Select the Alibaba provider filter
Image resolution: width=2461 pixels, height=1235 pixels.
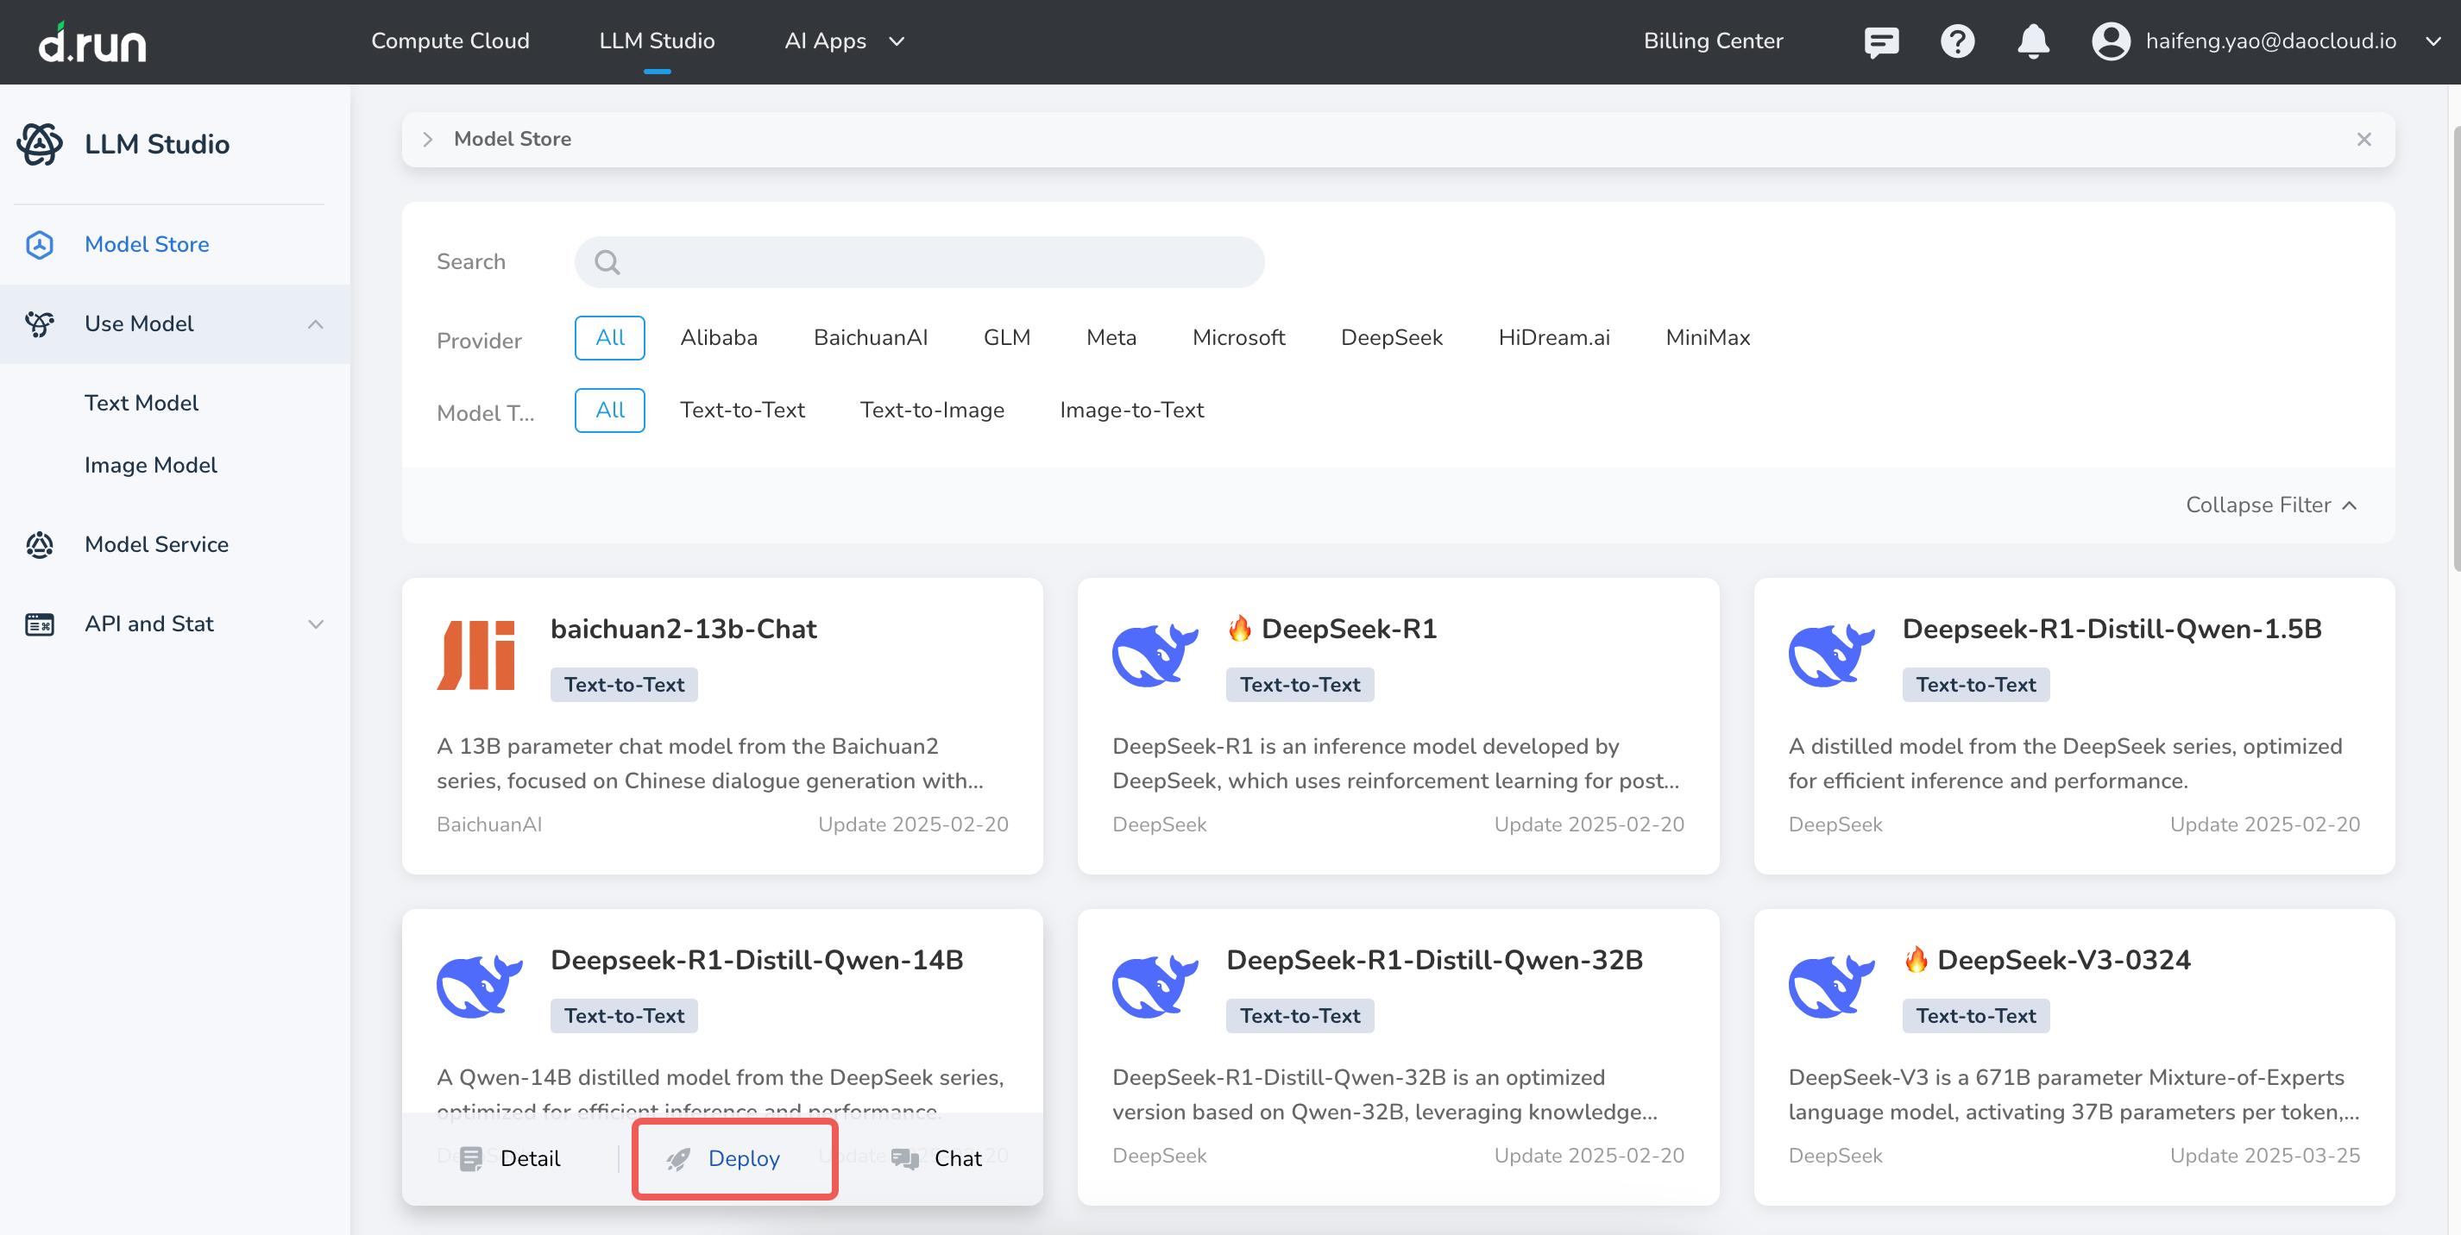pyautogui.click(x=719, y=337)
